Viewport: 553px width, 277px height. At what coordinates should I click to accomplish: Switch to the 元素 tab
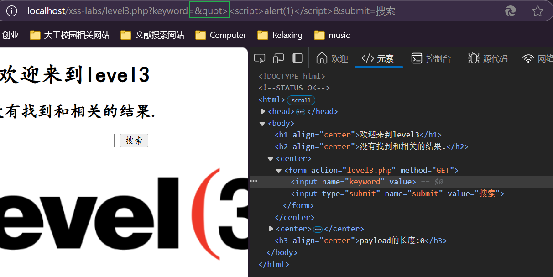tap(378, 58)
